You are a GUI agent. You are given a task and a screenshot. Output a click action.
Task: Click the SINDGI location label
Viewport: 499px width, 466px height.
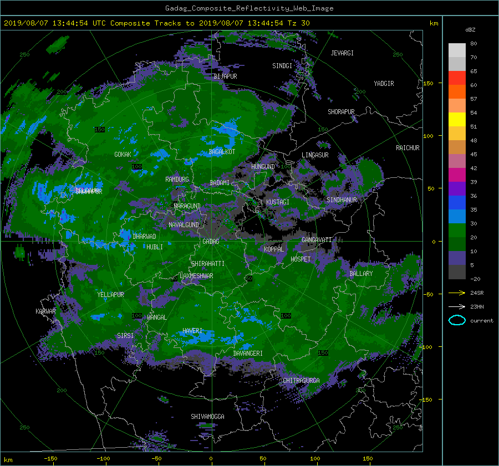[x=282, y=66]
